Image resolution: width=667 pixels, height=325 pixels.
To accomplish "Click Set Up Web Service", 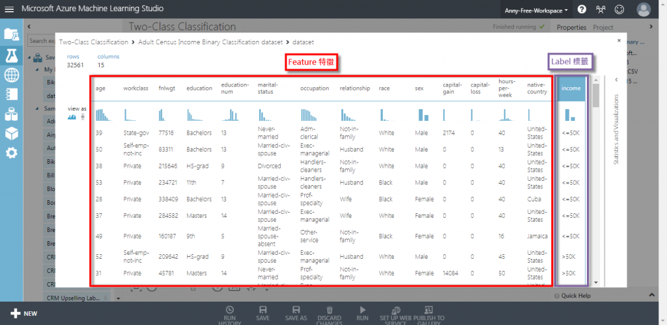I will [x=395, y=316].
